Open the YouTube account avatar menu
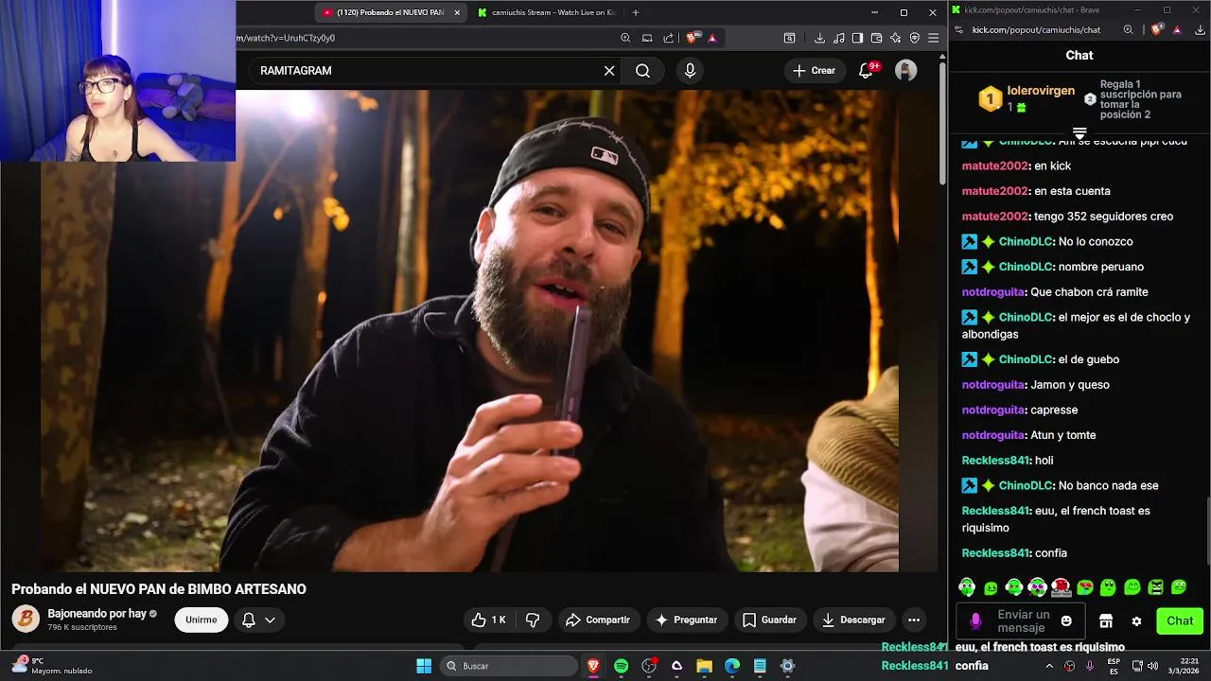 point(905,71)
